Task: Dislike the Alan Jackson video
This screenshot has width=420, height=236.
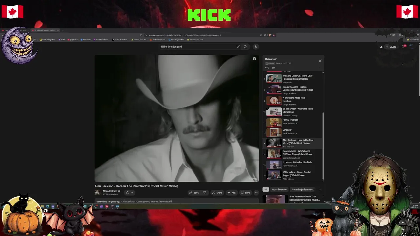Action: 205,193
